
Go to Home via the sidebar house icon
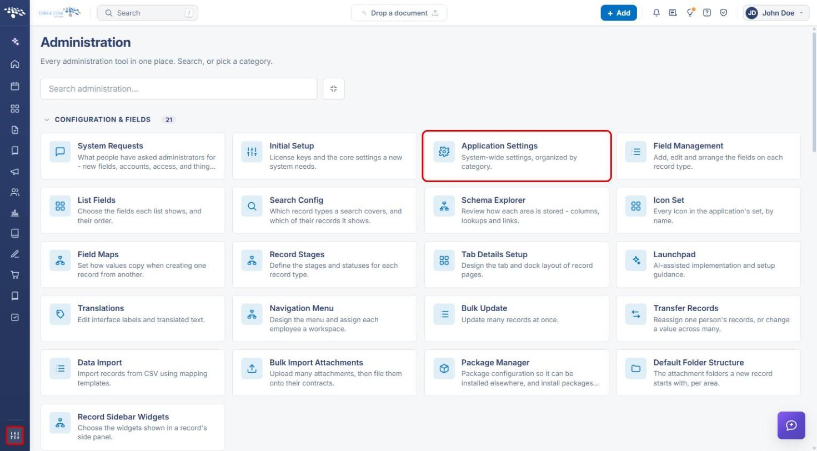click(x=15, y=64)
